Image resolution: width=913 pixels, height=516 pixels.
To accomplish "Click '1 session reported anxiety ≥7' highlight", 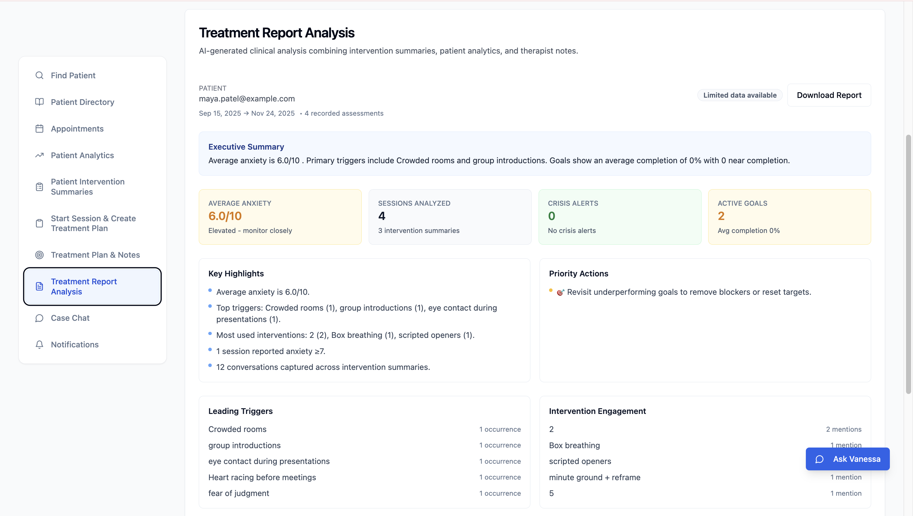I will (x=270, y=351).
